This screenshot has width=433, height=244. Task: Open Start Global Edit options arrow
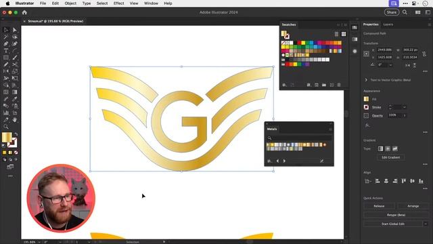point(426,224)
